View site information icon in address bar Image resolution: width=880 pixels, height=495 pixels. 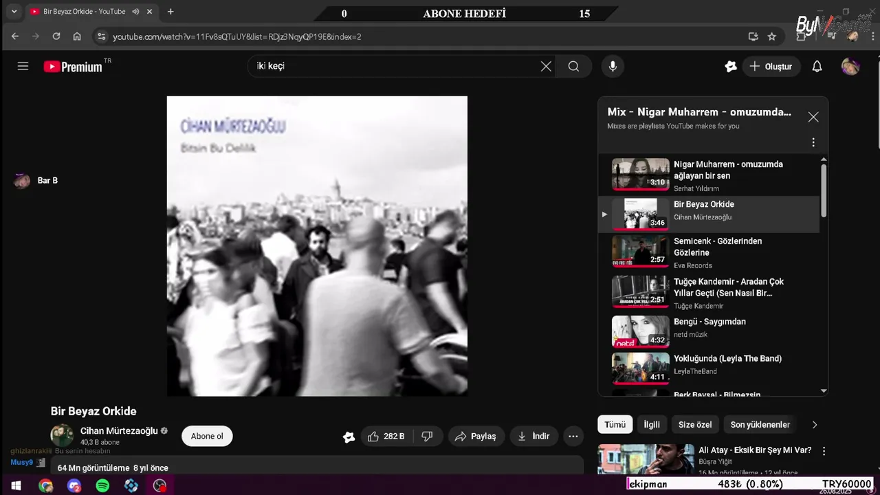click(x=101, y=36)
